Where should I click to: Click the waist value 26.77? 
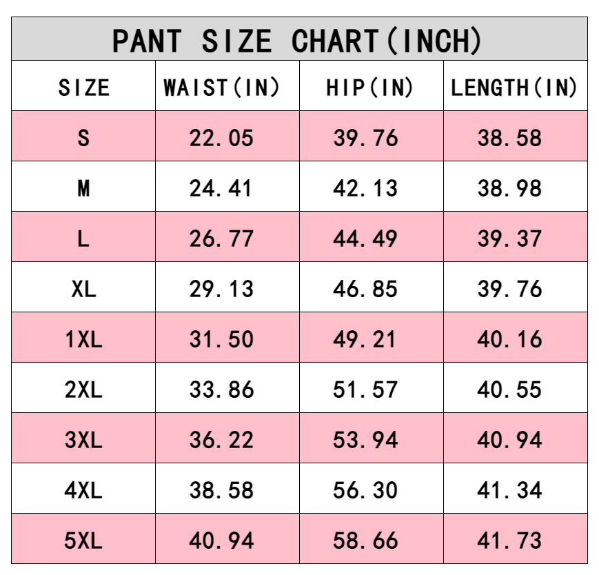(221, 239)
